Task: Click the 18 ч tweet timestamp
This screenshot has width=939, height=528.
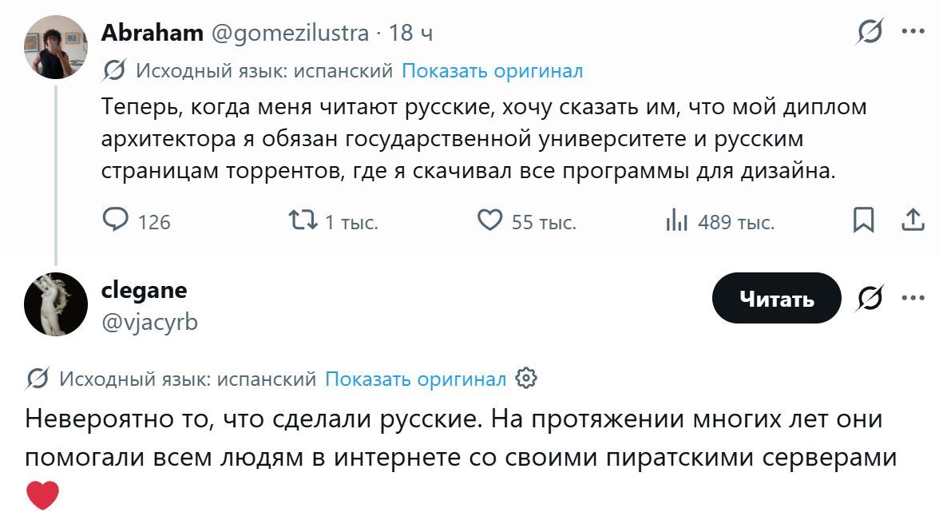Action: pyautogui.click(x=410, y=33)
